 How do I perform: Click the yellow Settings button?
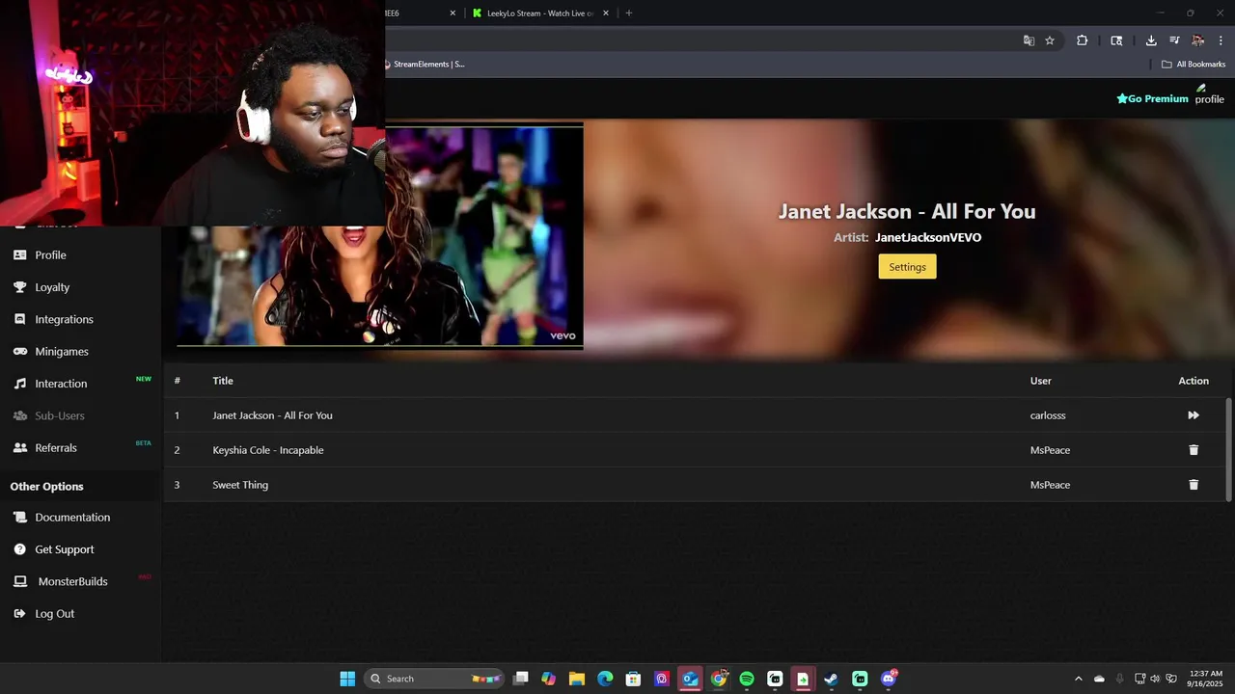tap(907, 267)
